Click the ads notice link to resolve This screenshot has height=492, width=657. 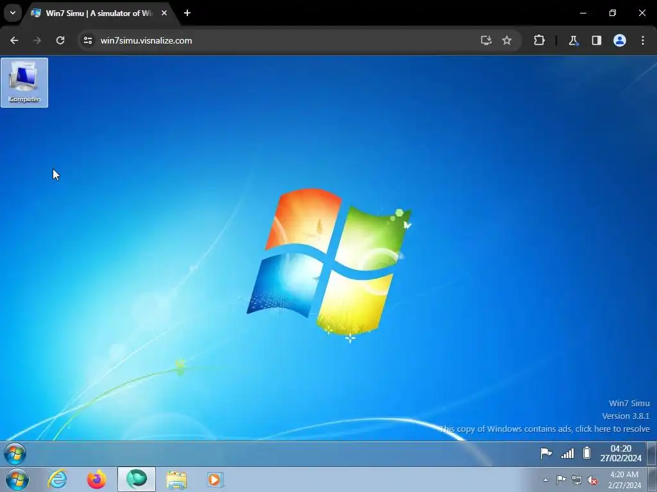[x=545, y=429]
